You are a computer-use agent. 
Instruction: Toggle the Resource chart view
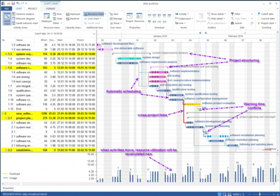pyautogui.click(x=94, y=14)
